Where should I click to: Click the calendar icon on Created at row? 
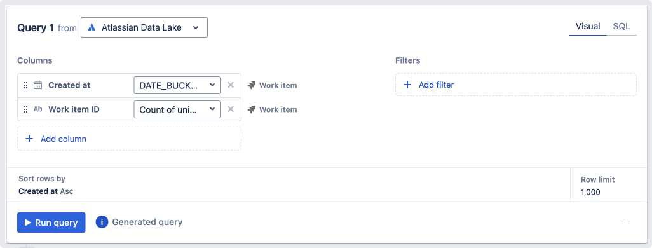click(38, 85)
